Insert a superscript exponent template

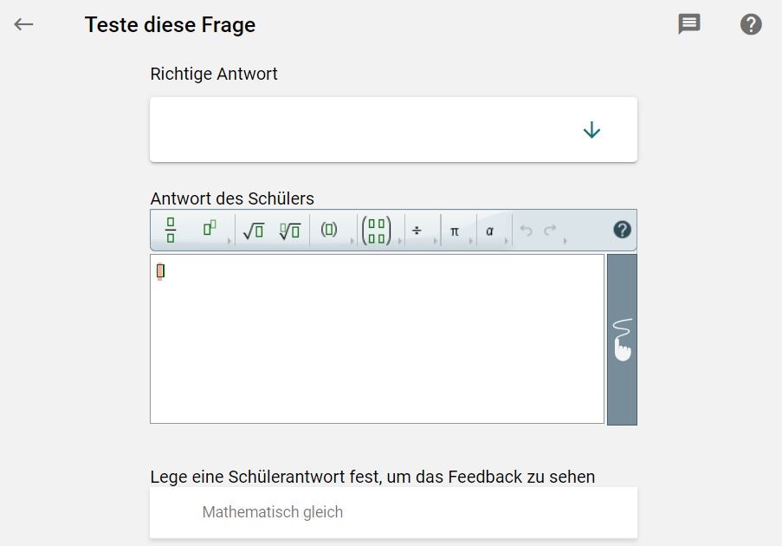(210, 230)
